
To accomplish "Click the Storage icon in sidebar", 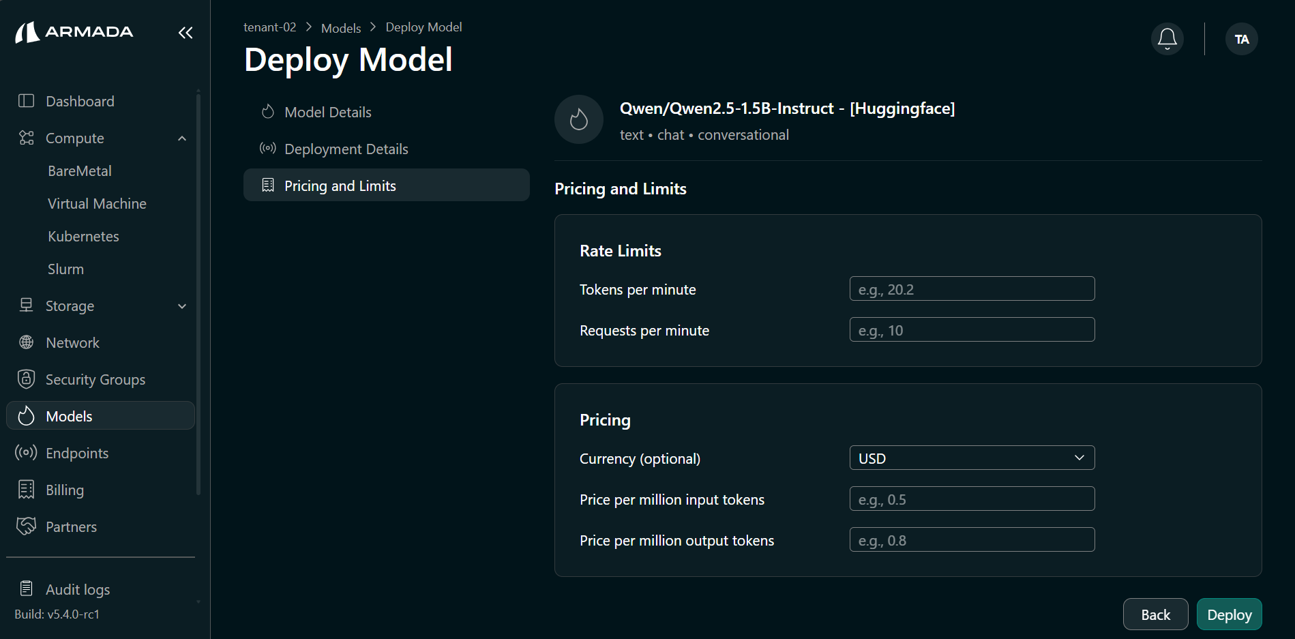I will pos(26,306).
